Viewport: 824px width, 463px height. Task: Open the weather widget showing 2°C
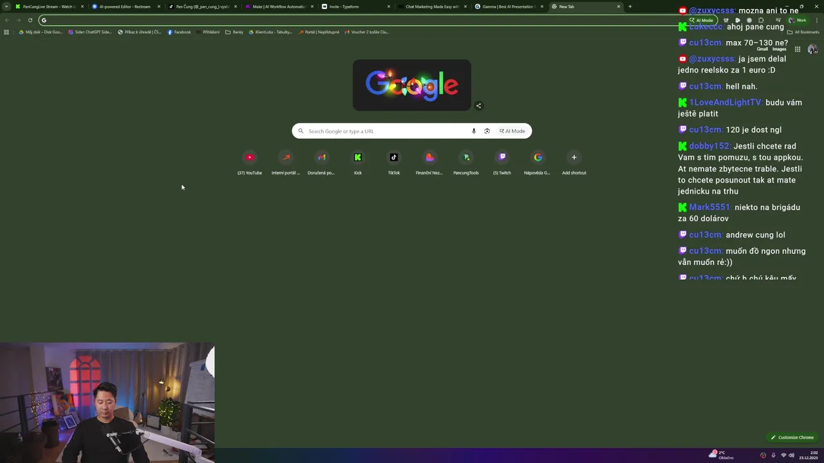(x=721, y=455)
